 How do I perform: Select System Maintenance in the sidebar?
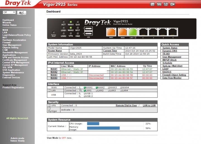click(13, 72)
